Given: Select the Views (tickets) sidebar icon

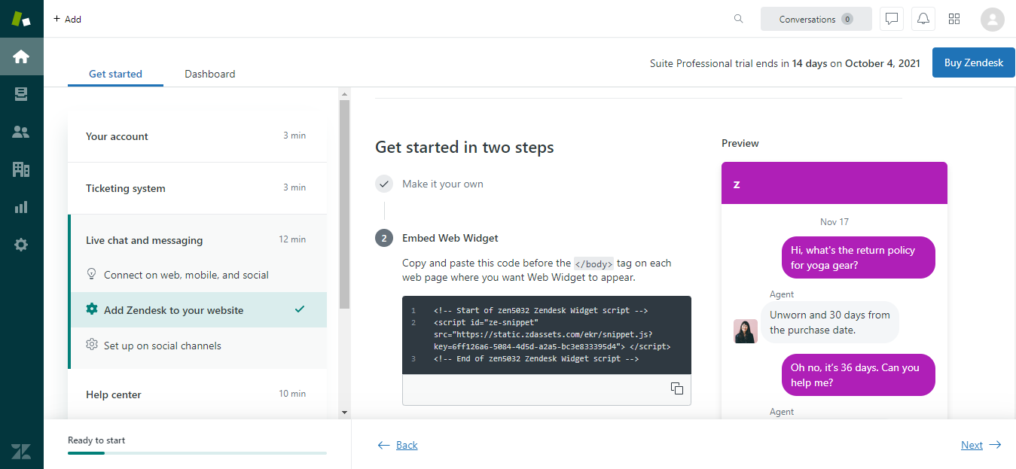Looking at the screenshot, I should (x=21, y=93).
